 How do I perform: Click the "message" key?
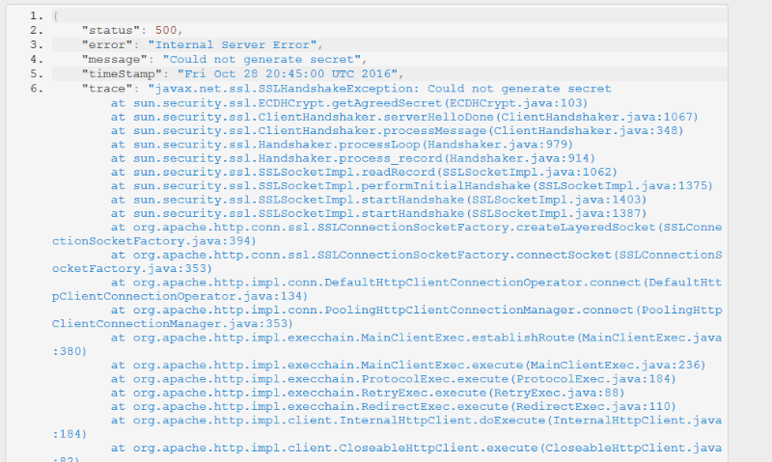115,60
